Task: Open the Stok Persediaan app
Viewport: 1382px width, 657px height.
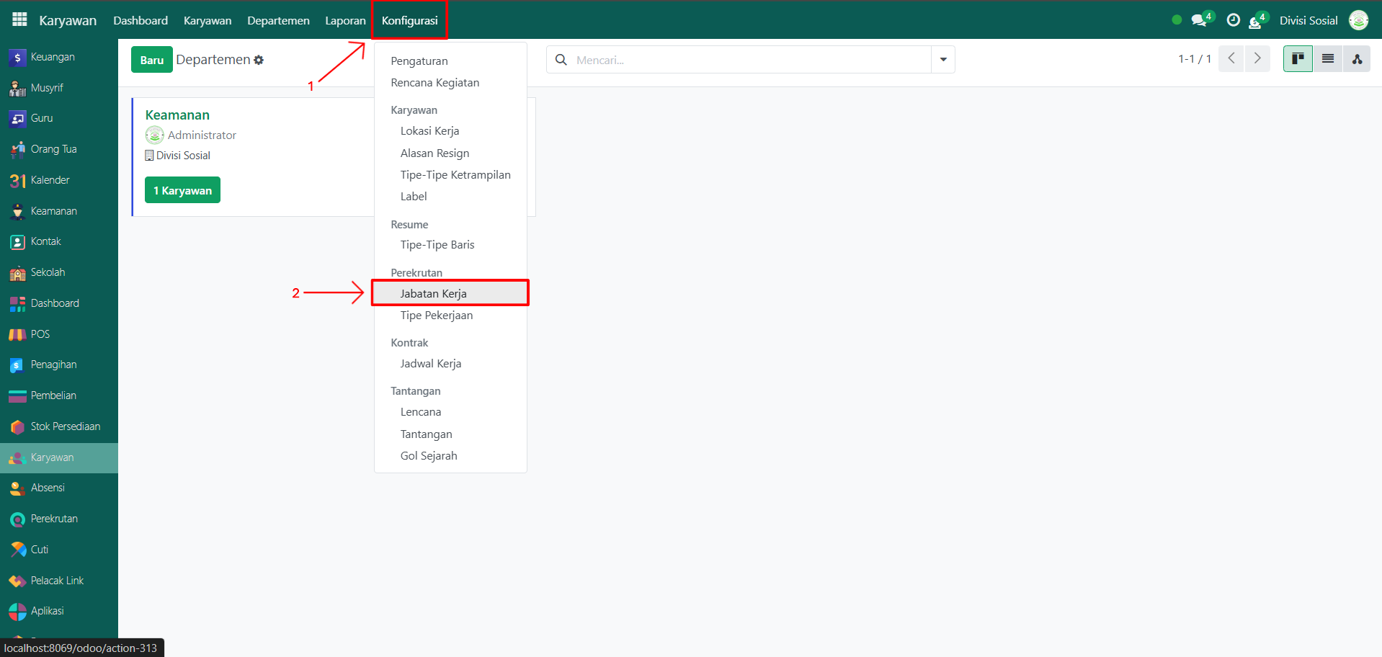Action: [x=65, y=426]
